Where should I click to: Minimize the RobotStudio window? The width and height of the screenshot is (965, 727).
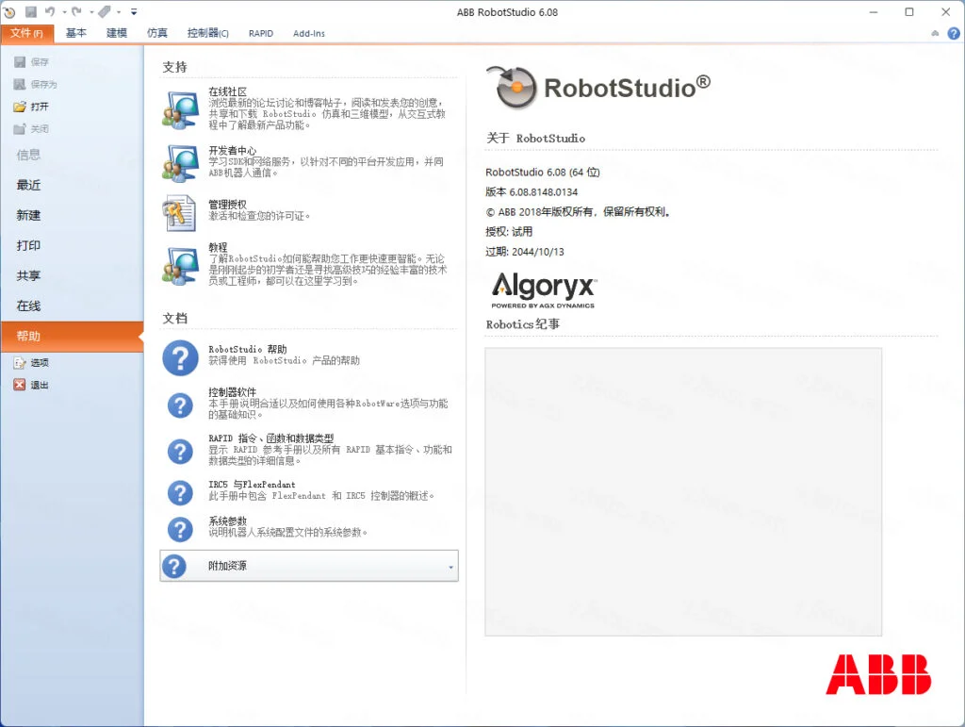coord(873,11)
